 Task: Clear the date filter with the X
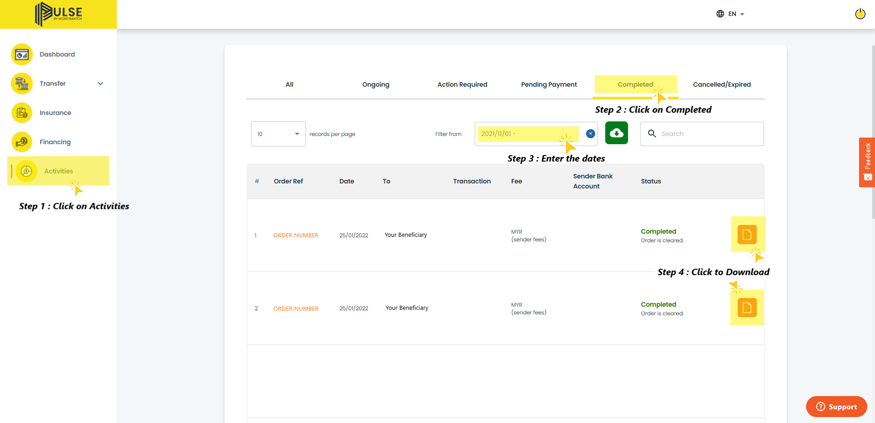[x=591, y=134]
